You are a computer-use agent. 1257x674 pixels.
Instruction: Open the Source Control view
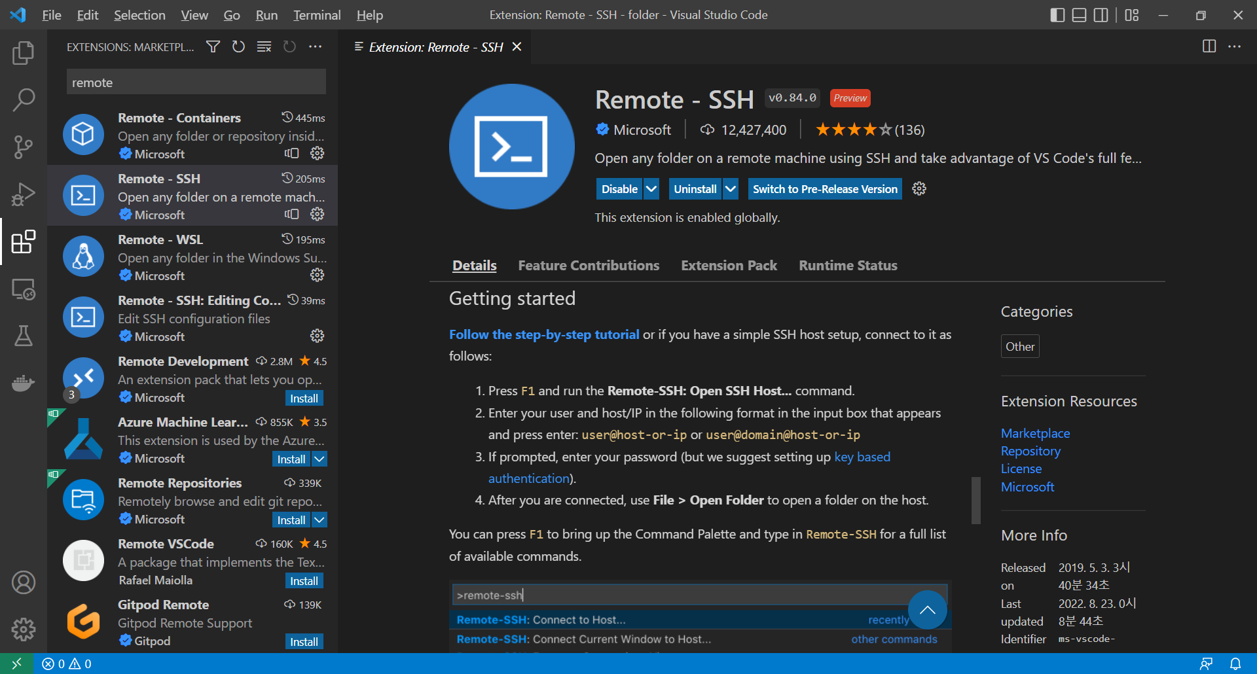(x=24, y=147)
